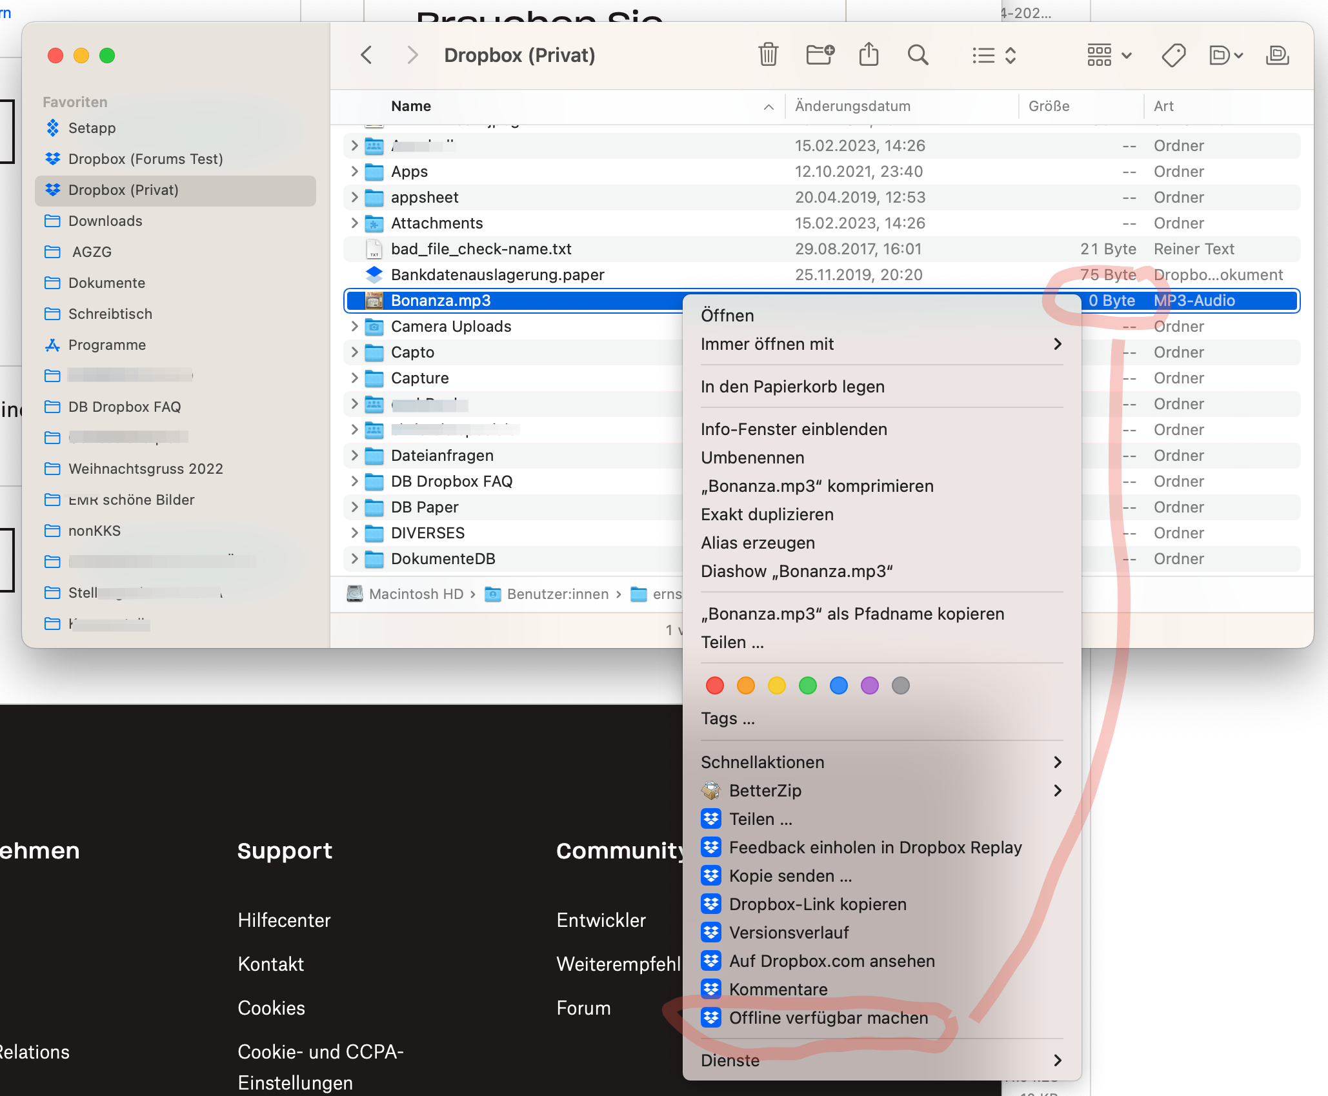Choose Feedback einholen in Dropbox Replay

point(881,847)
